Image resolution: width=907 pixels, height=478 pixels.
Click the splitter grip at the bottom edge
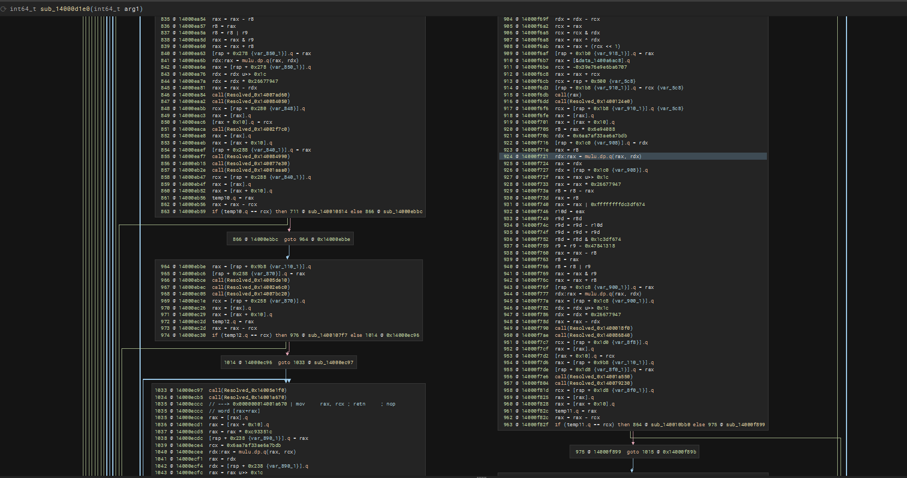tap(481, 476)
